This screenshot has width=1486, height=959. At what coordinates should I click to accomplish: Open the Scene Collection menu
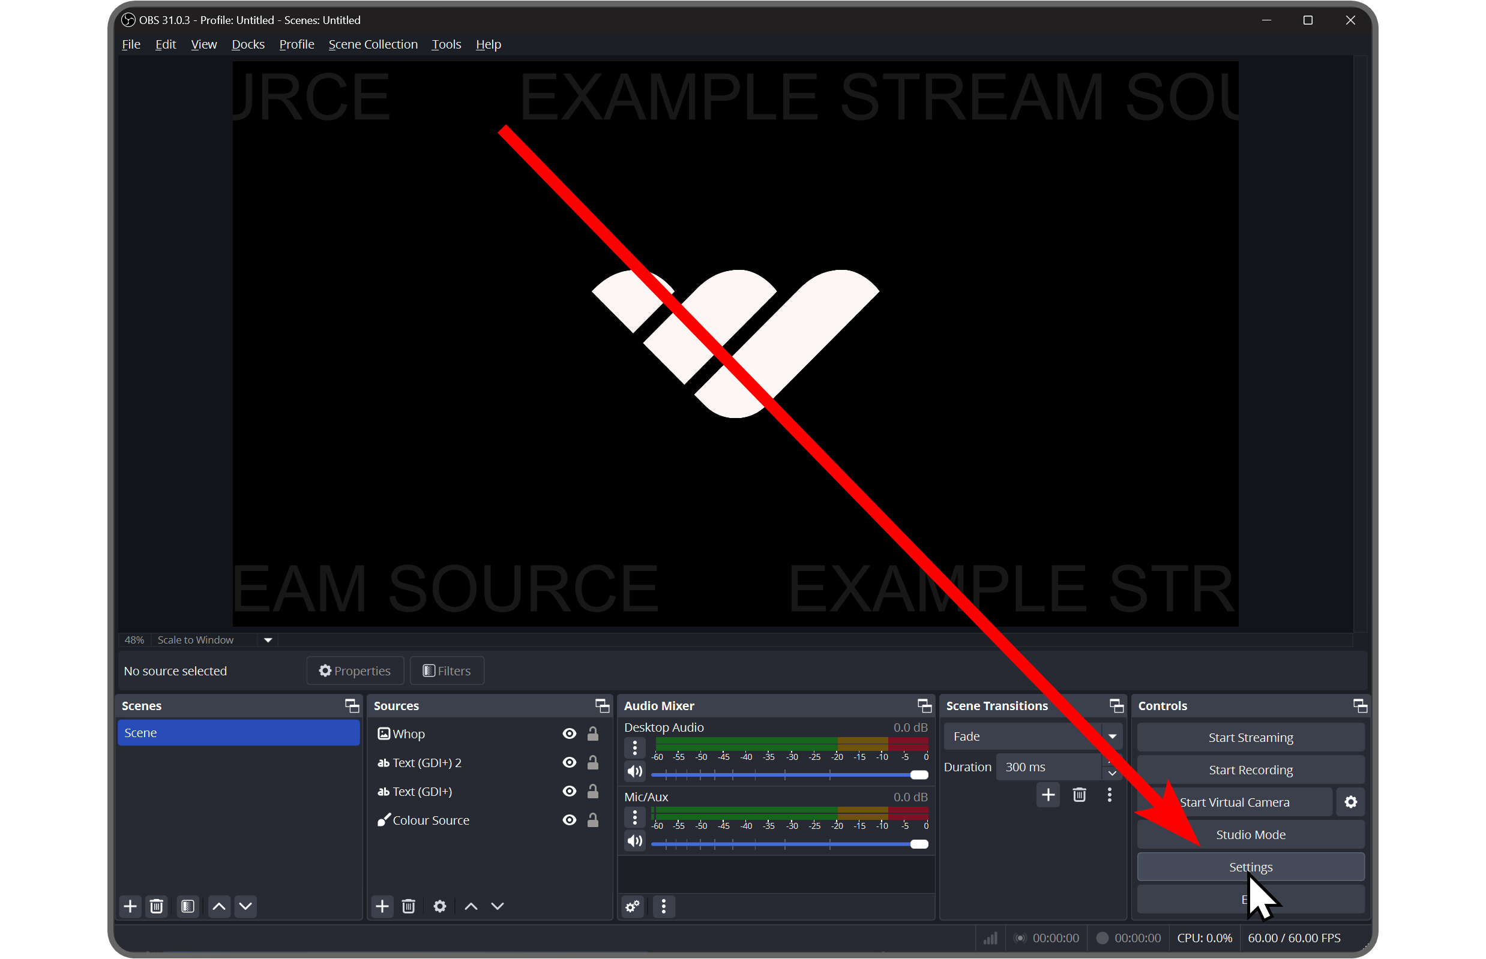(x=373, y=44)
